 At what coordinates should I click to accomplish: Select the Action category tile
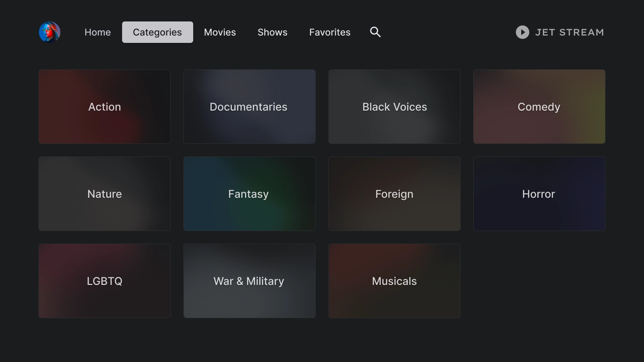click(x=104, y=107)
